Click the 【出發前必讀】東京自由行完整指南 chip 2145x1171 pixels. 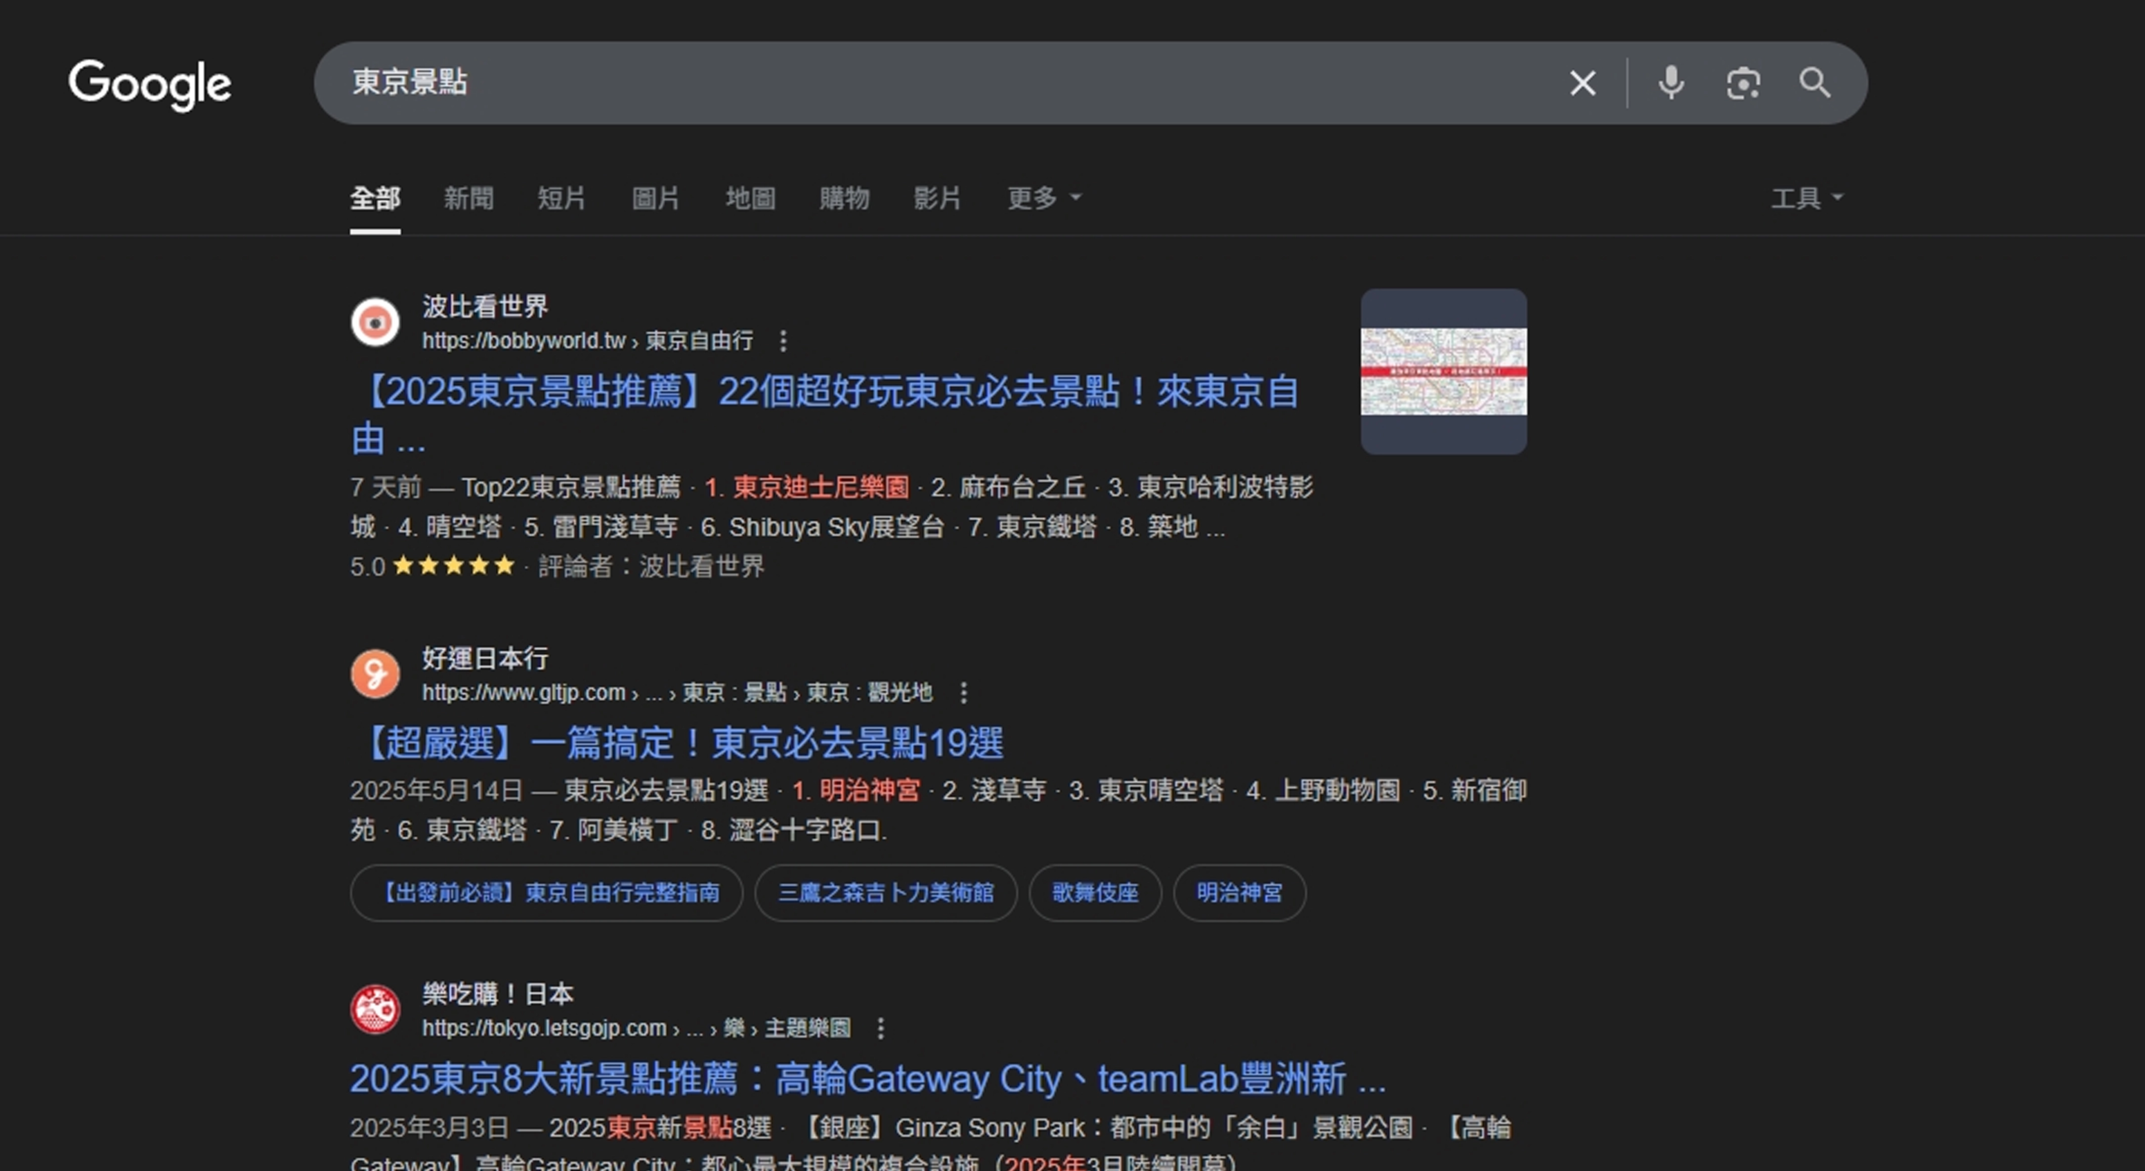click(x=546, y=893)
